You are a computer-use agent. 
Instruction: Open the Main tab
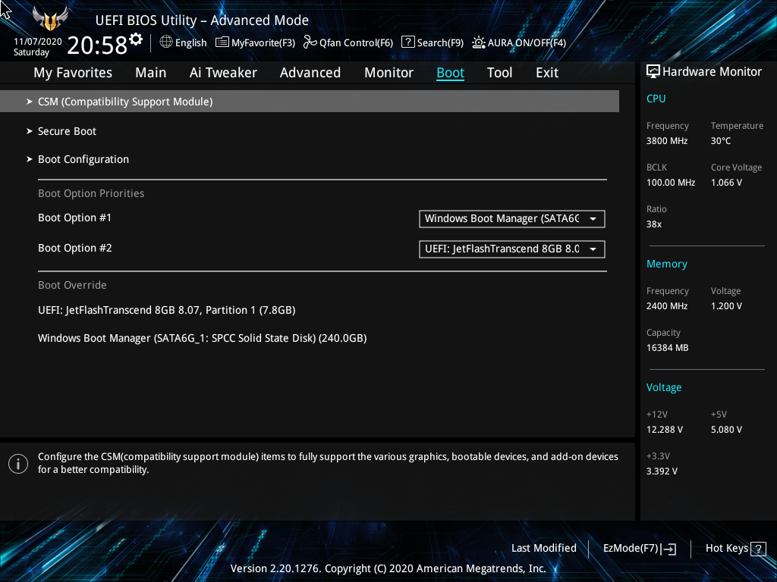[151, 73]
